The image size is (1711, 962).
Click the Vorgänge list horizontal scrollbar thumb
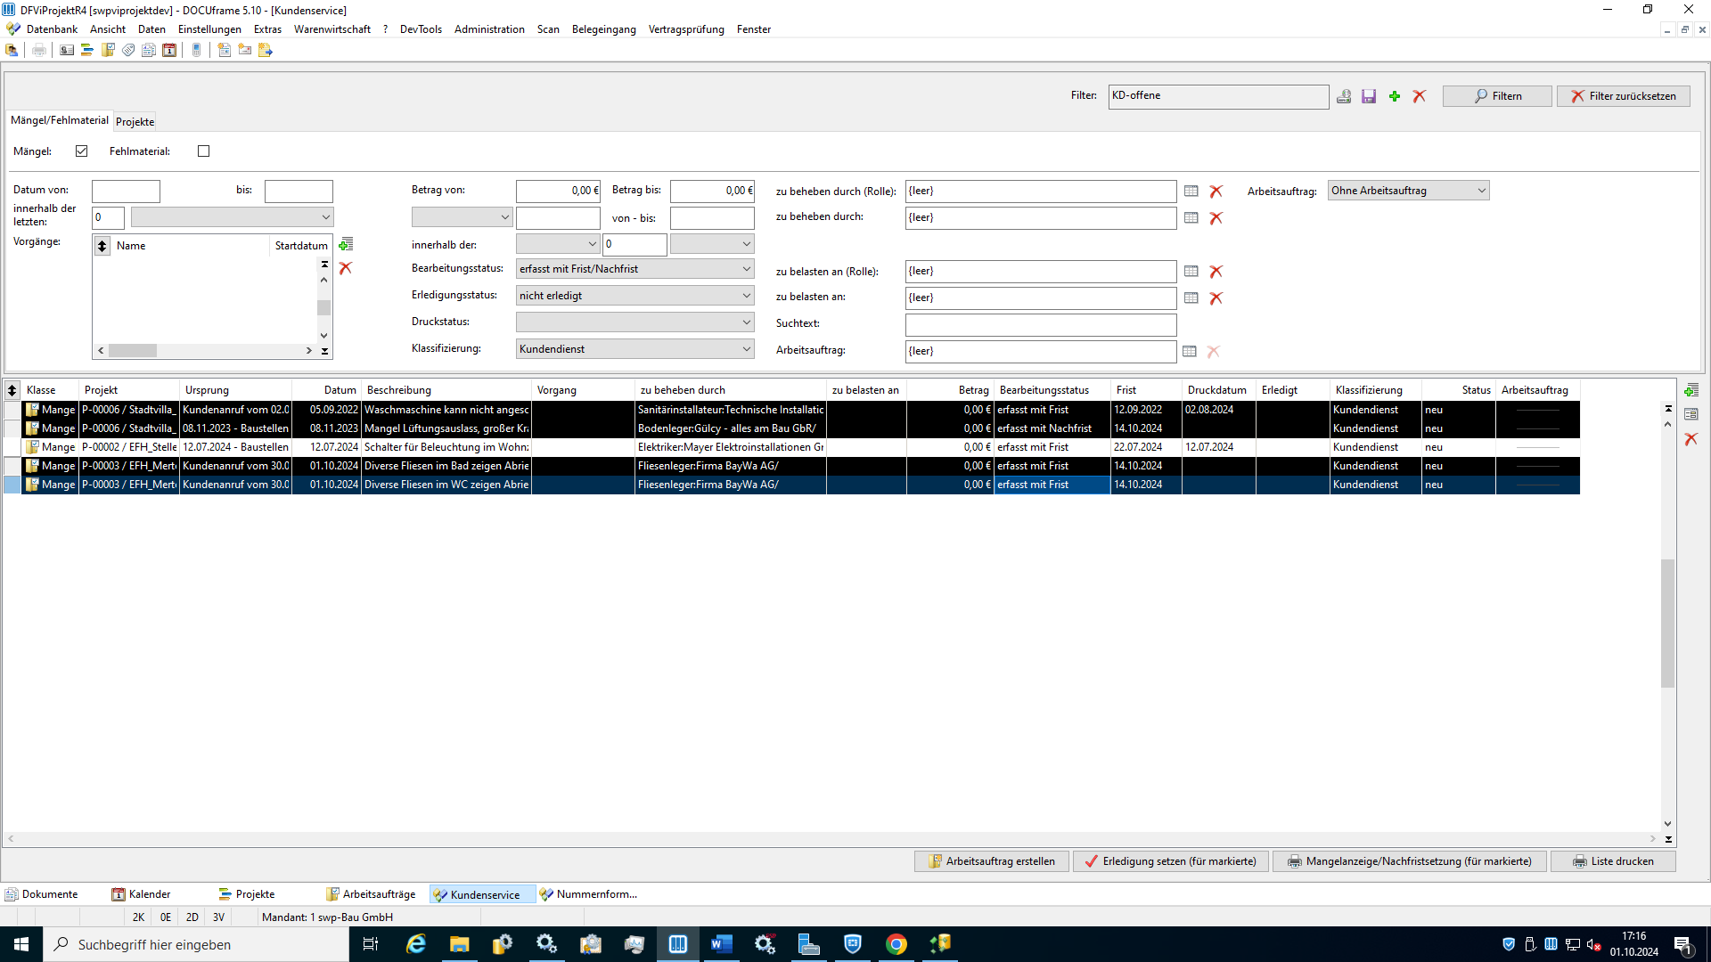click(x=133, y=351)
